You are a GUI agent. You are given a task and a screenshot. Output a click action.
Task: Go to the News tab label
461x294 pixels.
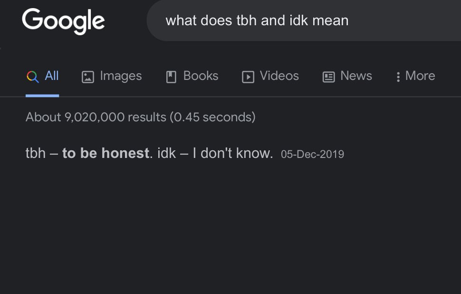tap(356, 76)
